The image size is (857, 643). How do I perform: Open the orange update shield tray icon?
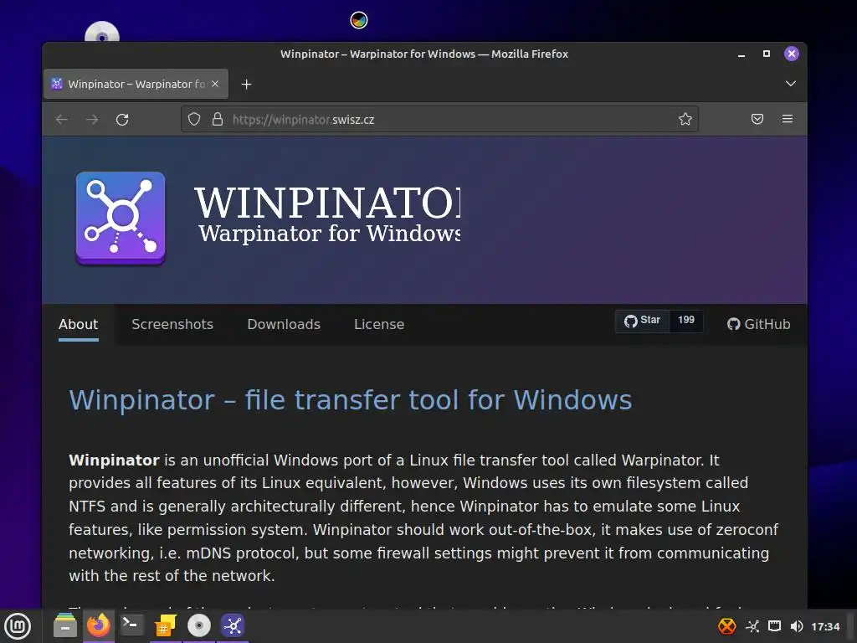(726, 626)
